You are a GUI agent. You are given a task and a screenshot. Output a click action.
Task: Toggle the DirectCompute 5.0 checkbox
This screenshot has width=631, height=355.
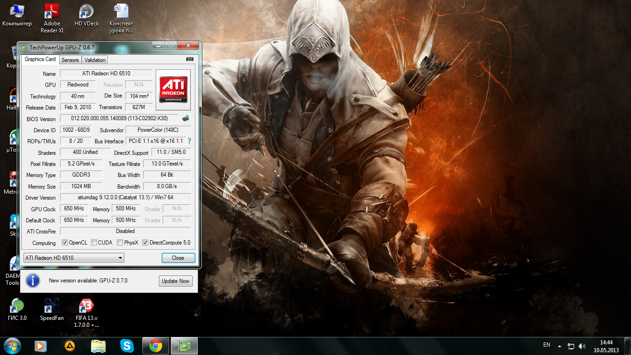[145, 243]
